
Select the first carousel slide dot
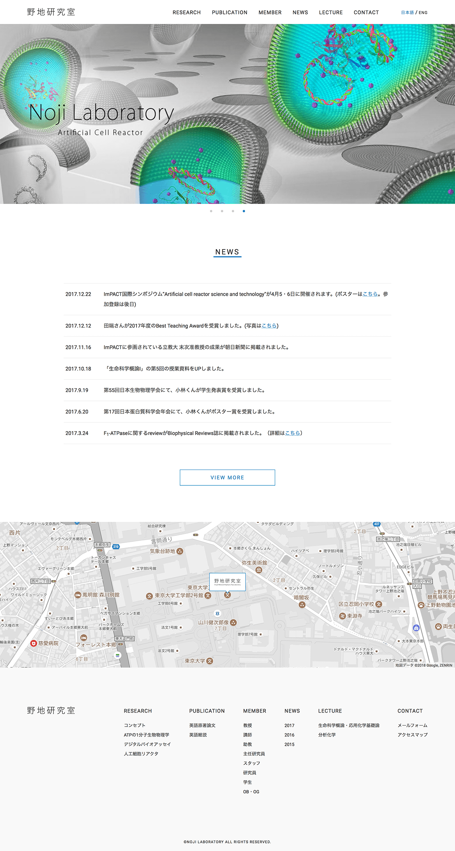point(211,211)
